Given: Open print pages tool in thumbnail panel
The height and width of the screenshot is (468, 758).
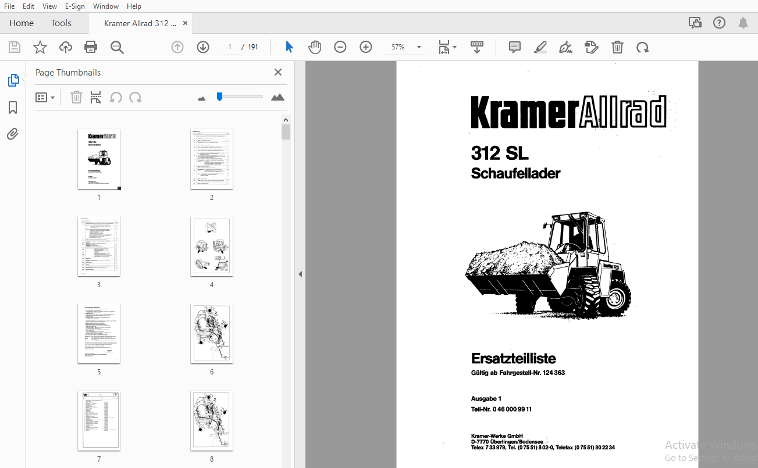Looking at the screenshot, I should (95, 98).
